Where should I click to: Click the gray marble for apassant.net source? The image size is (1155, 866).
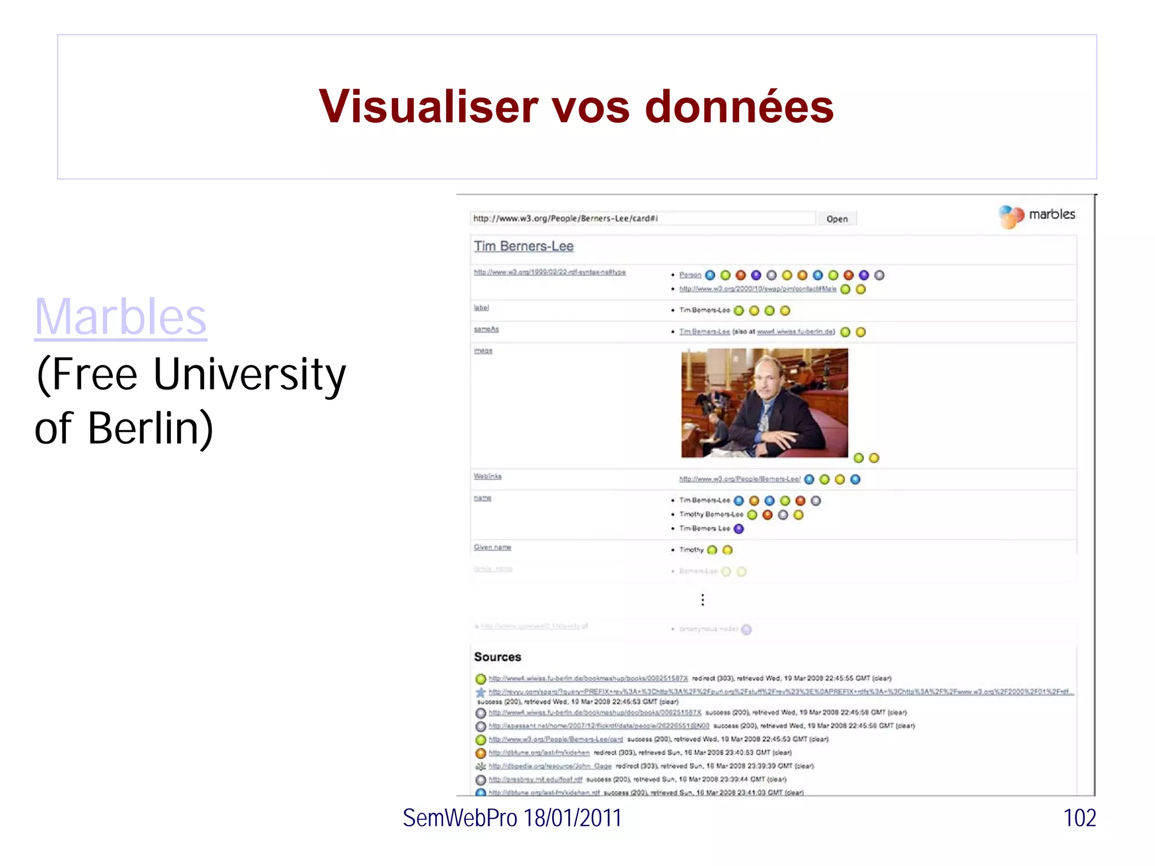(x=480, y=726)
